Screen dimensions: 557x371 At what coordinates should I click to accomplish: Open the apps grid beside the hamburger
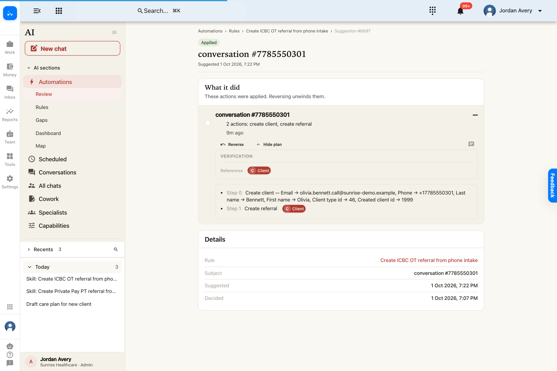tap(59, 11)
